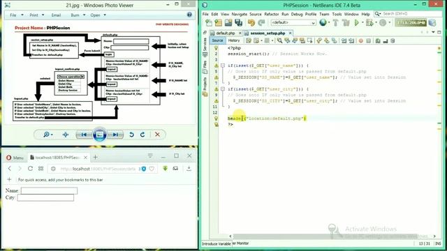Click the Clean and Build Project icon
447x251 pixels.
click(346, 22)
